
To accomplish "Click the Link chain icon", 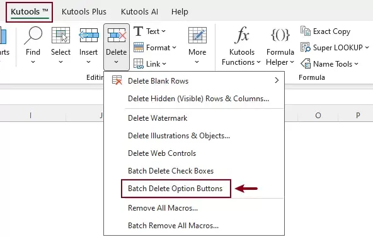I will (139, 63).
